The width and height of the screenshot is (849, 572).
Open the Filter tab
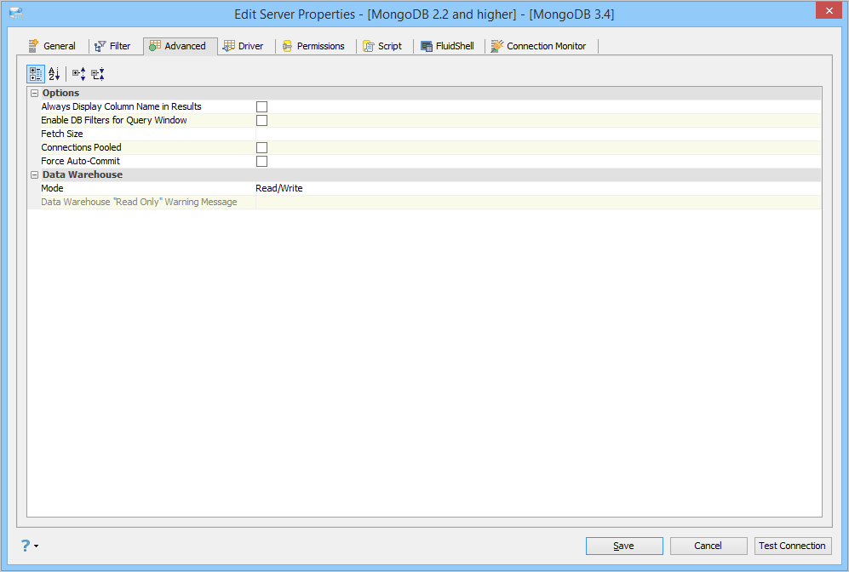pyautogui.click(x=112, y=46)
